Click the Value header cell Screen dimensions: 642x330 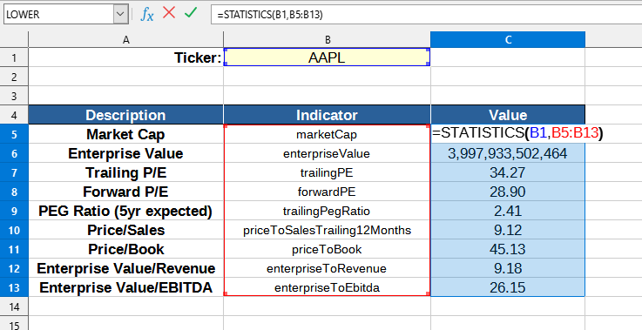(x=508, y=115)
